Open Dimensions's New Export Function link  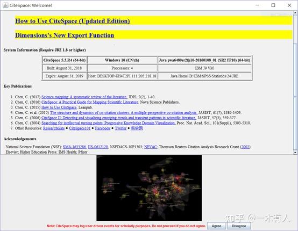[65, 35]
